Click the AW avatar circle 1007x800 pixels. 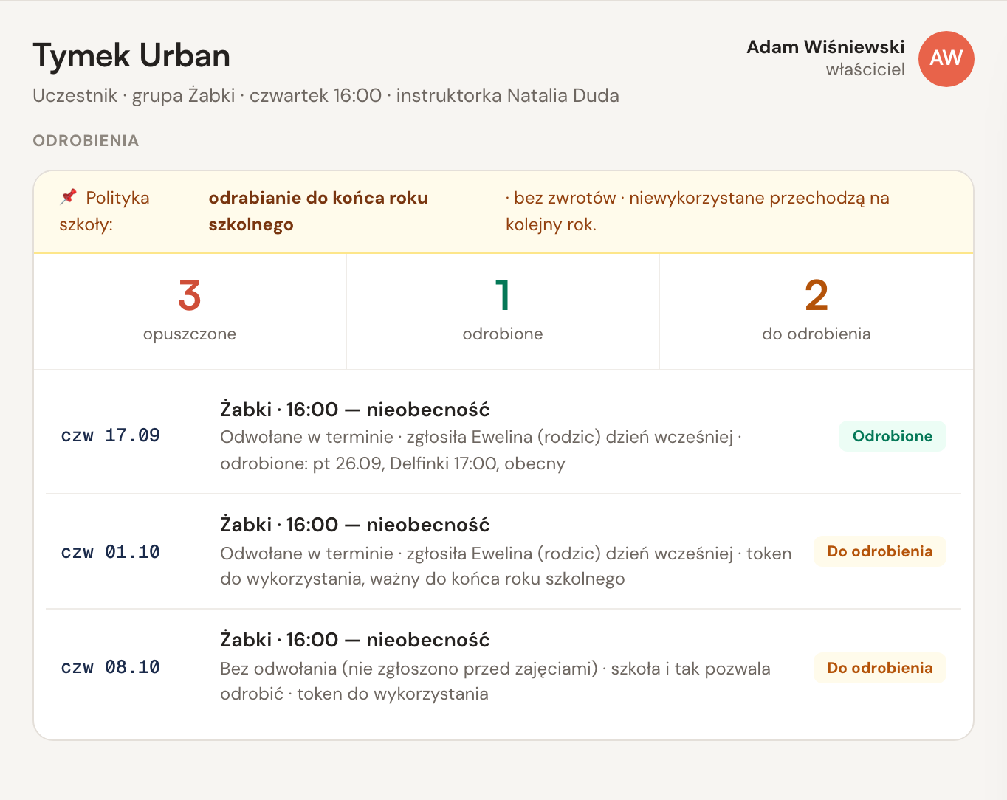(x=946, y=58)
